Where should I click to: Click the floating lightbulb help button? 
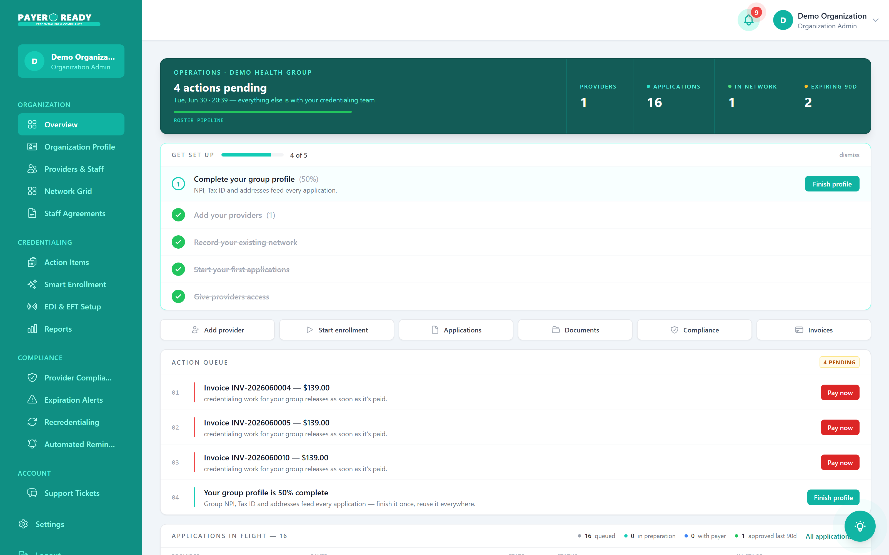point(860,526)
